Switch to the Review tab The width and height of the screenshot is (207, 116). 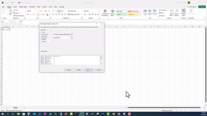[45, 7]
